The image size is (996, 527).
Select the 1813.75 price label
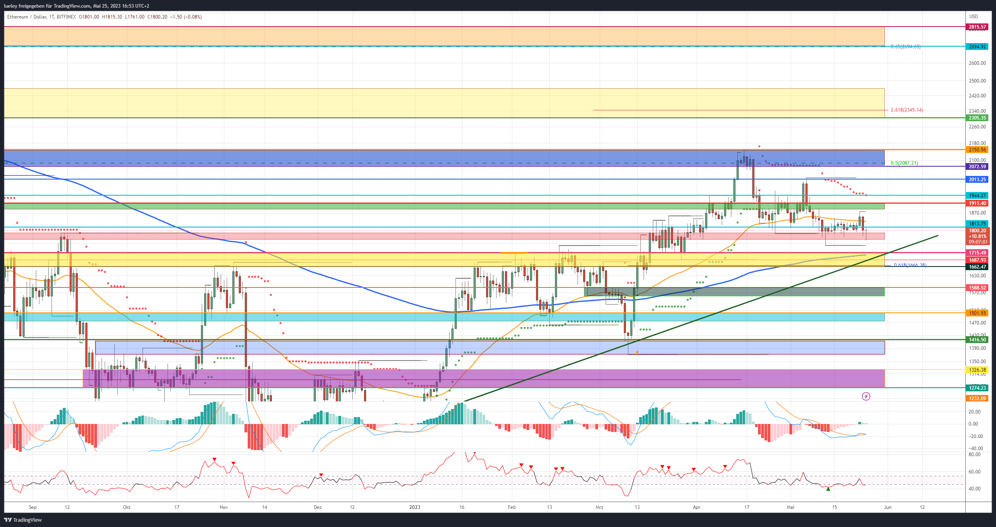977,224
